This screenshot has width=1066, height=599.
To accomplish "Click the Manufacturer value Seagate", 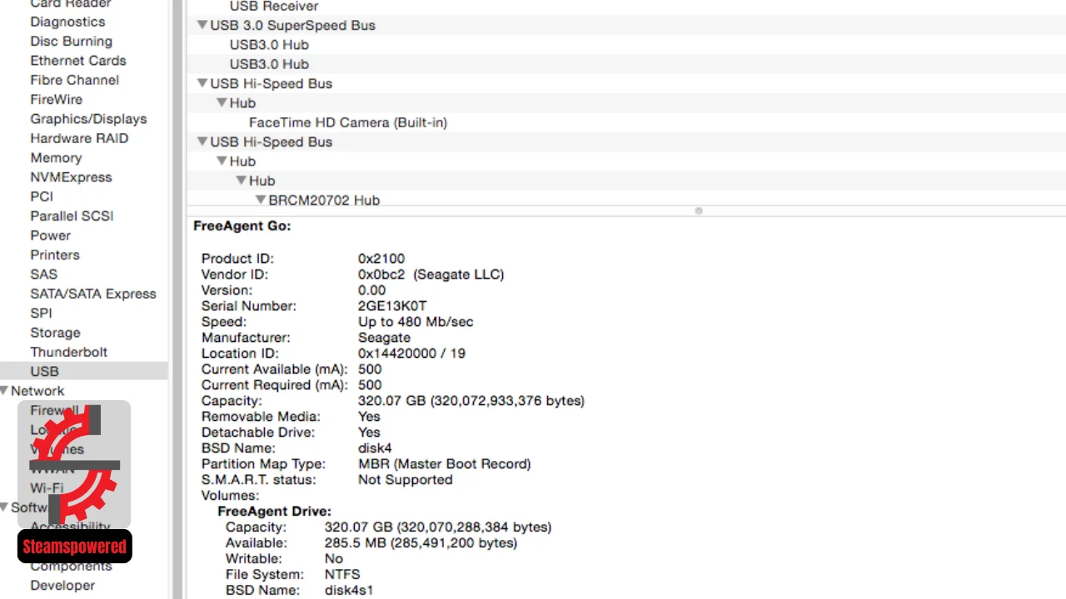I will pos(384,338).
